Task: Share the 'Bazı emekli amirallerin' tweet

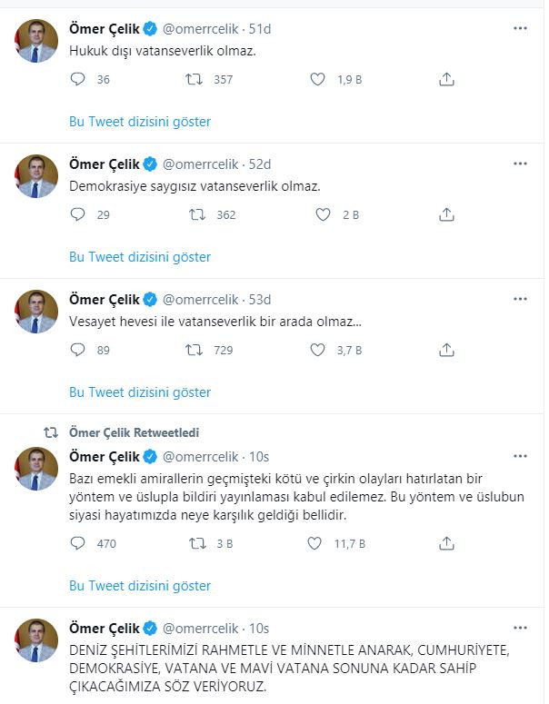Action: coord(446,544)
